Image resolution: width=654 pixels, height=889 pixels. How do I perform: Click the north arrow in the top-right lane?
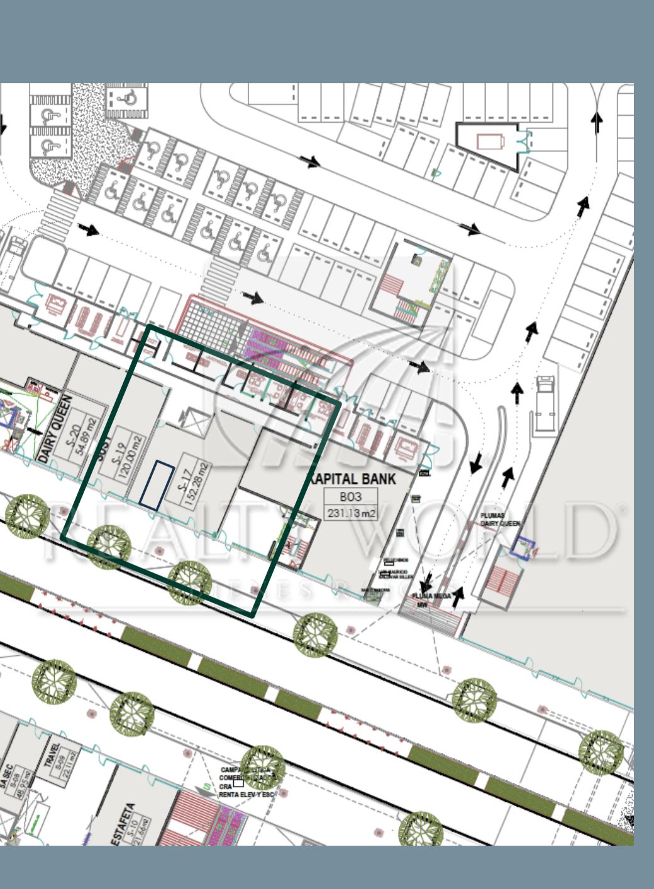point(596,121)
